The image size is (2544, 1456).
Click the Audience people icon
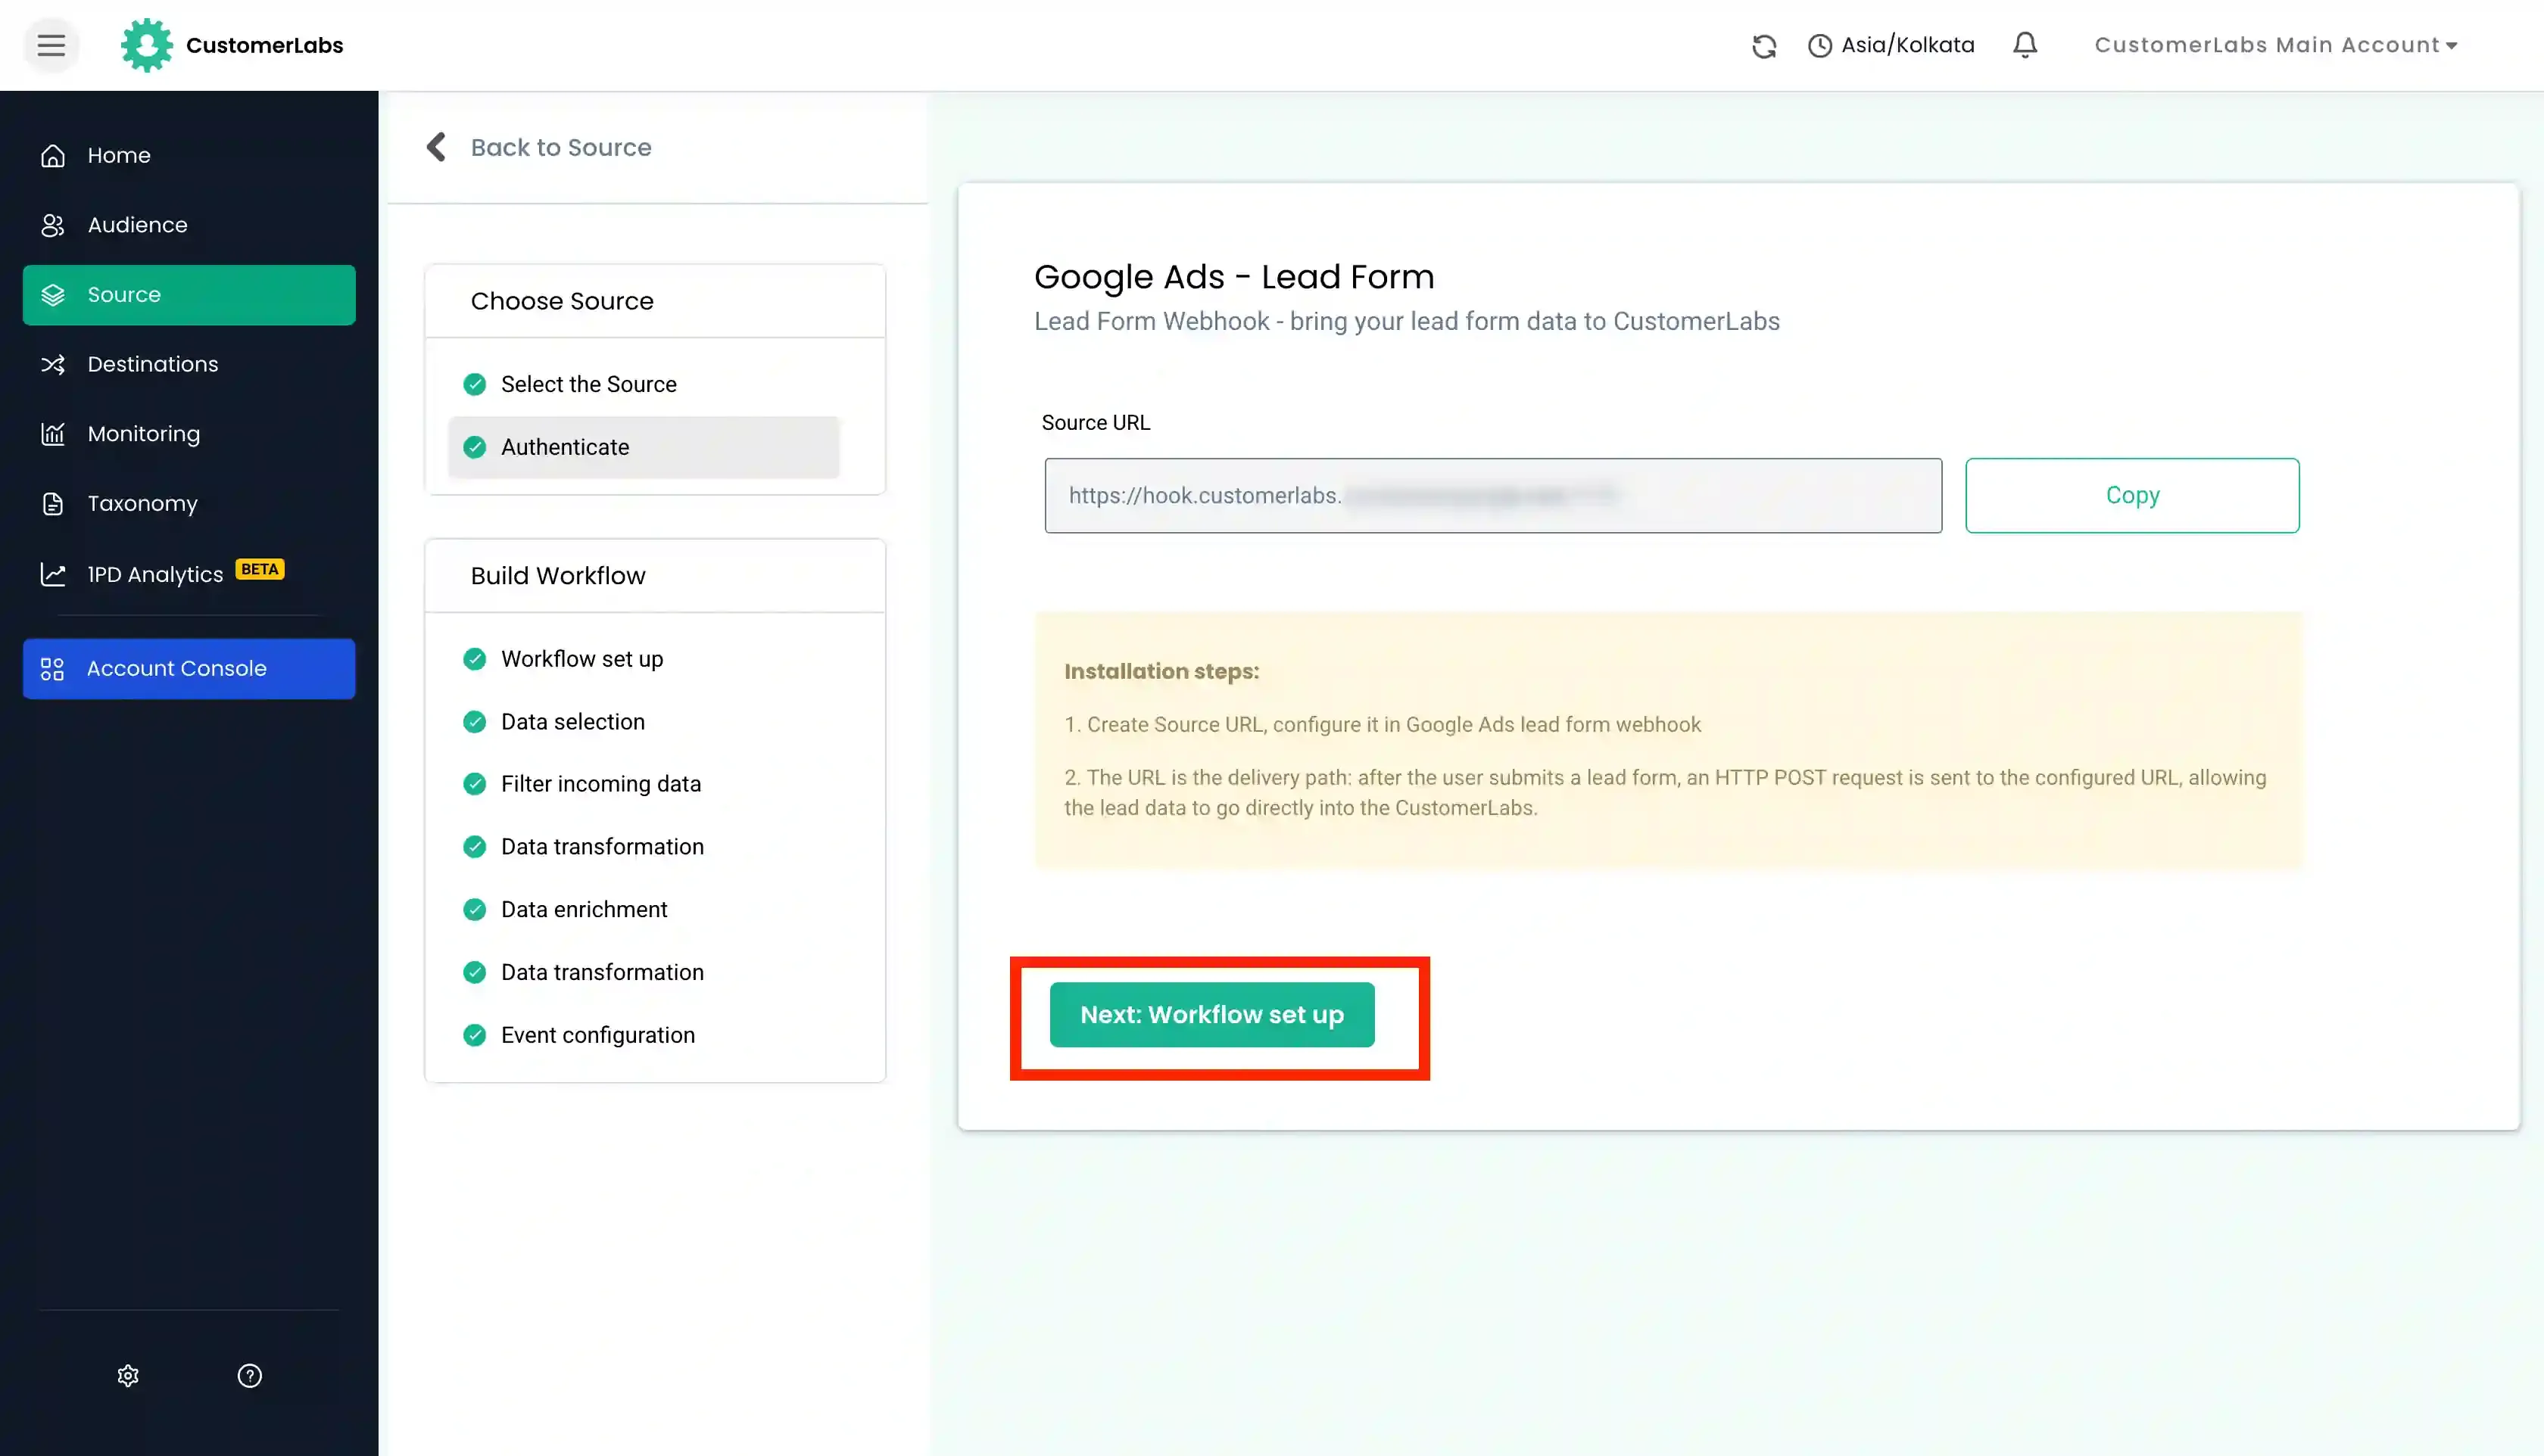53,225
